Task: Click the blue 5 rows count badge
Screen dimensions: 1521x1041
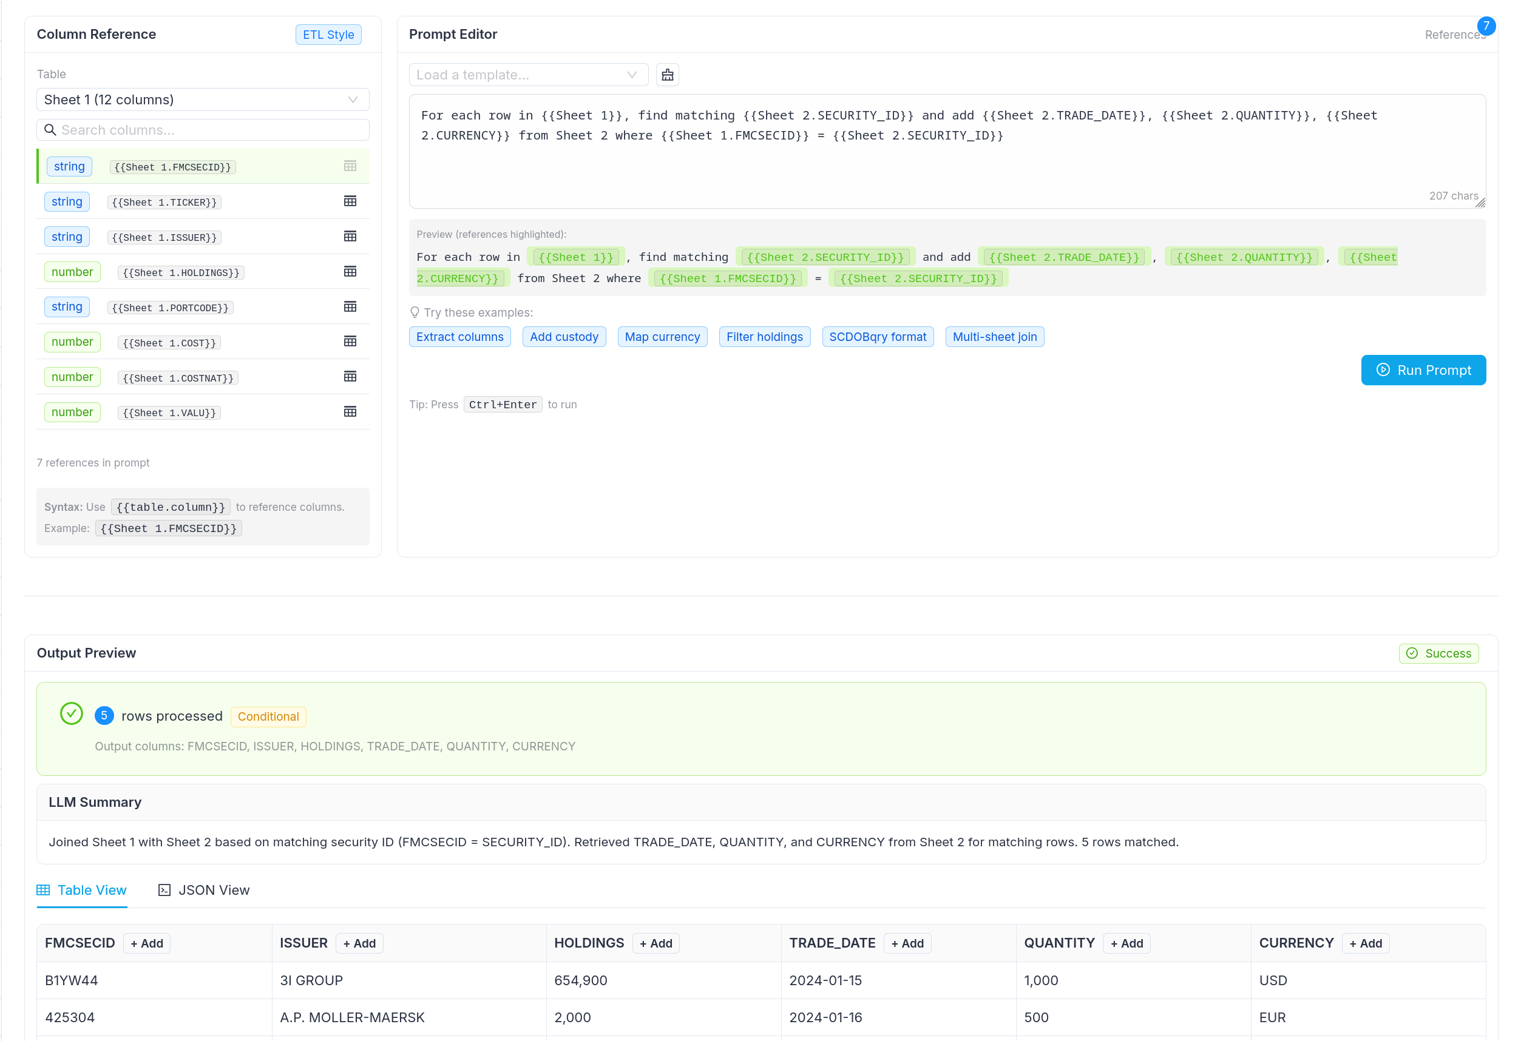Action: (x=104, y=716)
